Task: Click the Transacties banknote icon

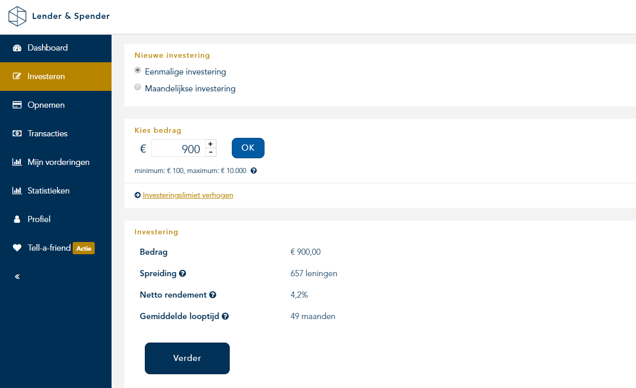Action: [17, 134]
